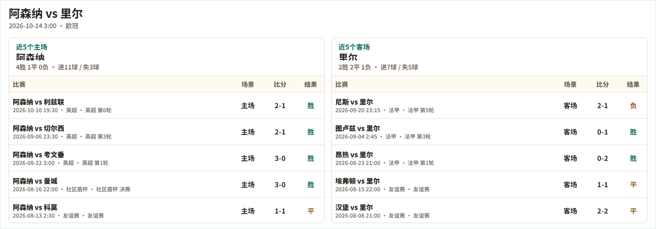Click the 2-2 score for 汉堡 vs 里尔
The image size is (656, 229).
pyautogui.click(x=603, y=211)
